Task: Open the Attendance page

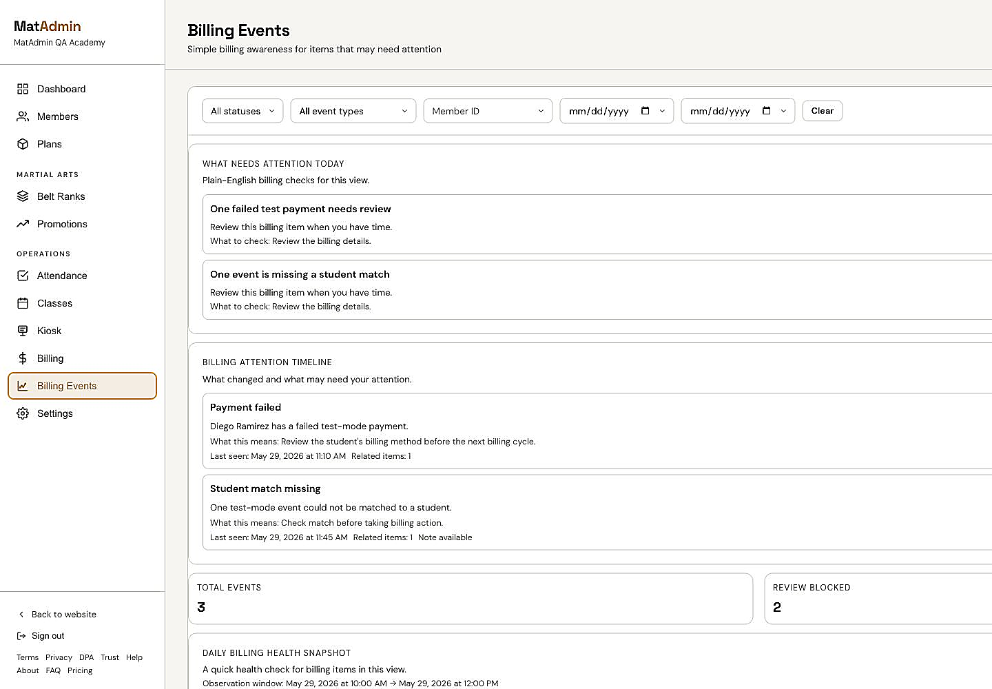Action: [83, 276]
